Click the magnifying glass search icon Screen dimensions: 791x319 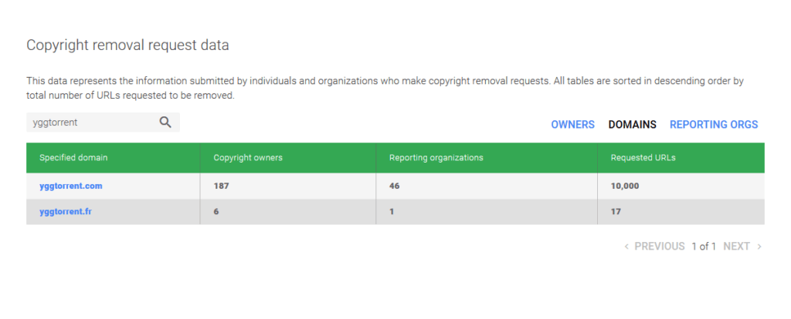[x=165, y=123]
